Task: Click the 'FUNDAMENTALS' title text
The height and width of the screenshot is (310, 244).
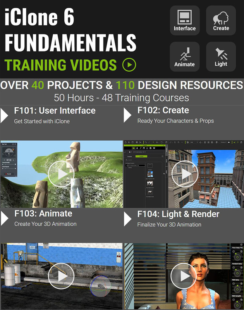Action: 70,43
